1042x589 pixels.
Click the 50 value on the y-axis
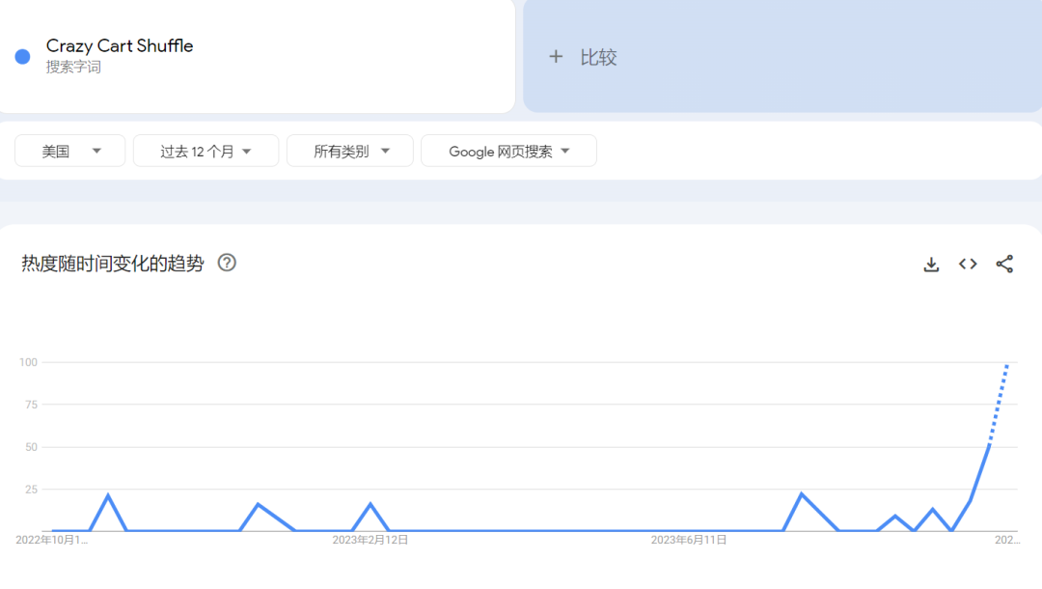pos(31,447)
